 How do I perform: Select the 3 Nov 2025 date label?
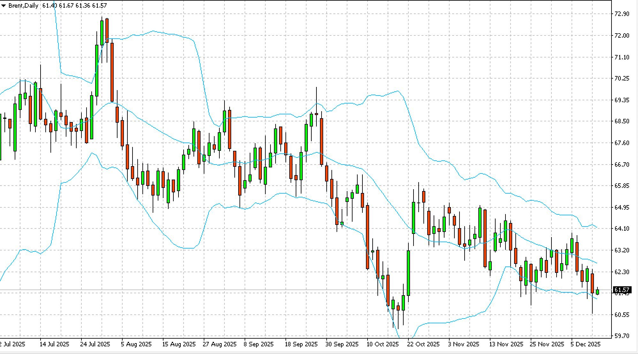point(463,344)
